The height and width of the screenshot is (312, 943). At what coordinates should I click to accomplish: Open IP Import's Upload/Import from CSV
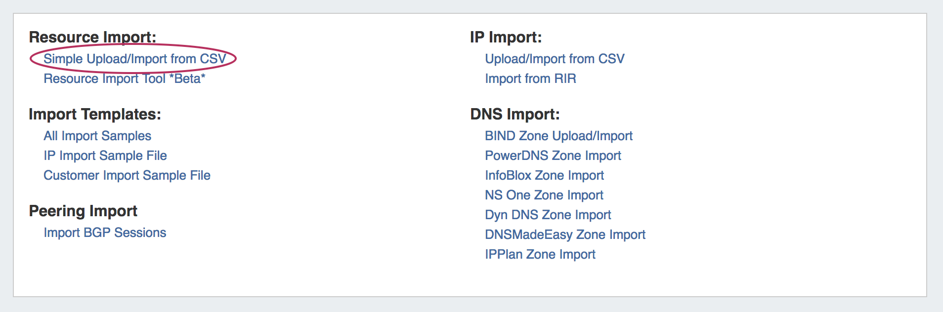click(555, 59)
